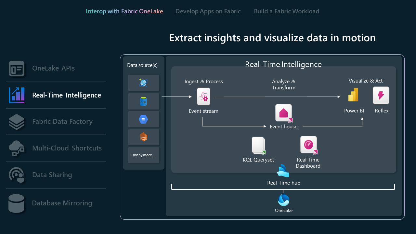Select the SQL database data source icon

(143, 101)
